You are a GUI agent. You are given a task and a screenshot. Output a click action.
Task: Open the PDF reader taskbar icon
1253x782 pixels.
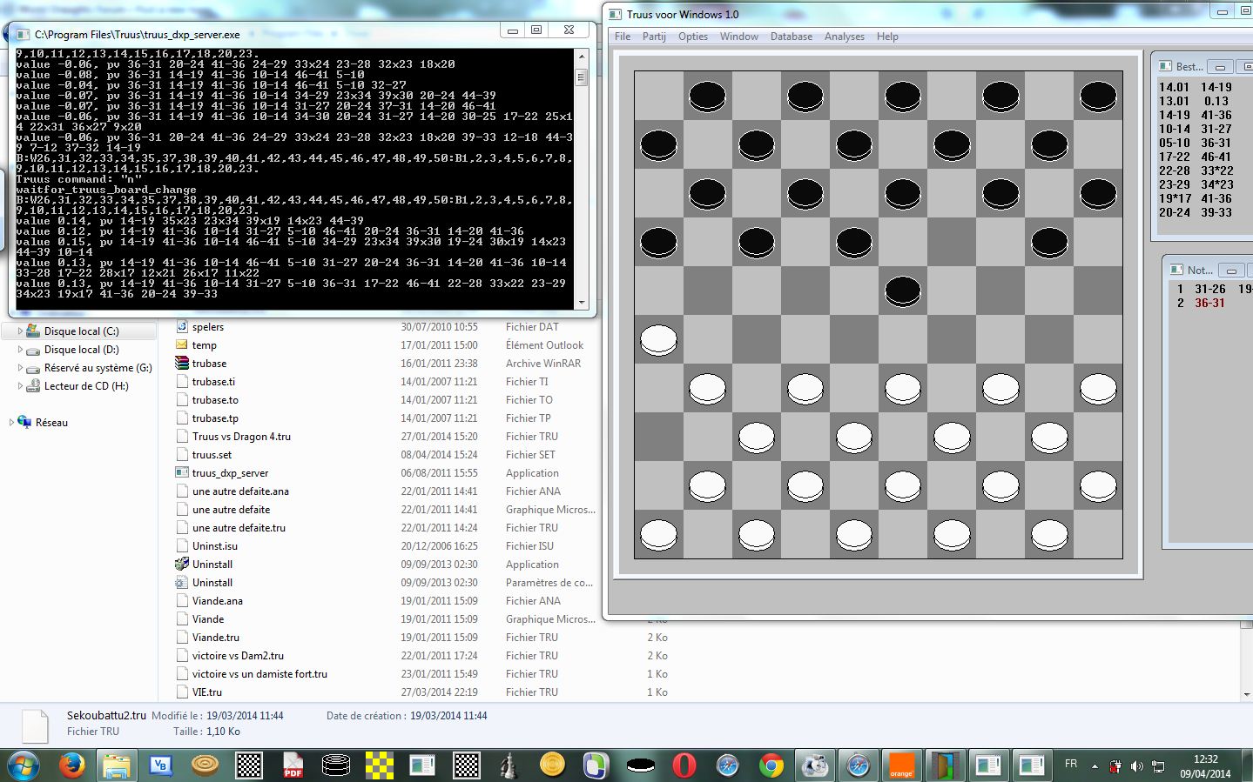[x=293, y=765]
